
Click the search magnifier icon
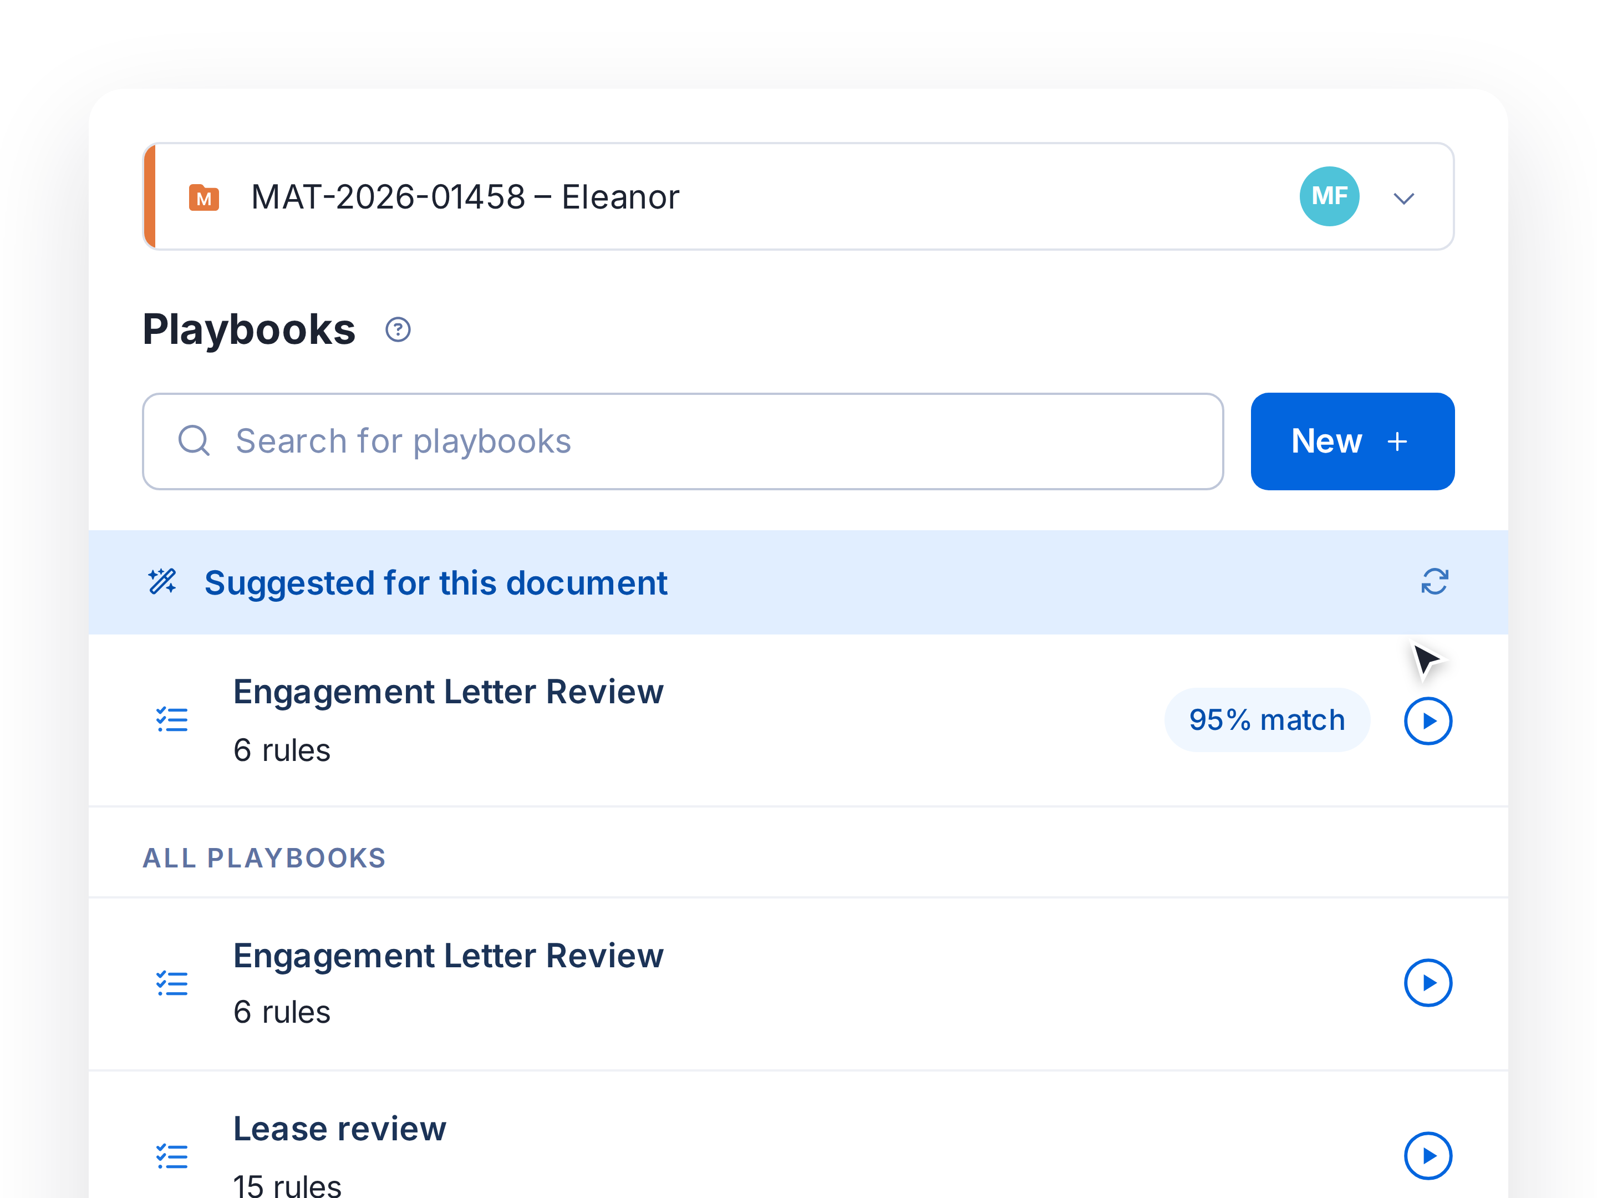tap(194, 440)
